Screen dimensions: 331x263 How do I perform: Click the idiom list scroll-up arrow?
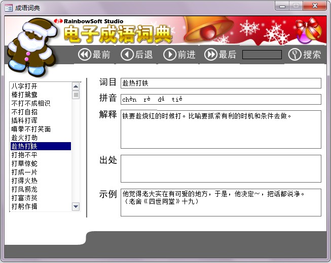[x=76, y=86]
